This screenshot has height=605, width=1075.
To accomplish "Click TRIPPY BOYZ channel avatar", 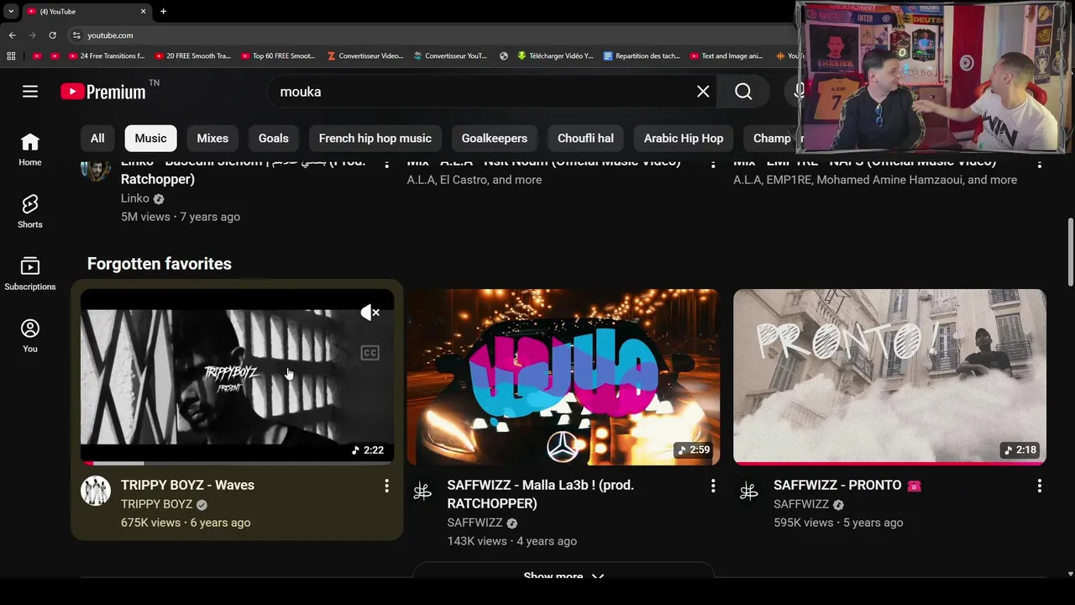I will 96,491.
